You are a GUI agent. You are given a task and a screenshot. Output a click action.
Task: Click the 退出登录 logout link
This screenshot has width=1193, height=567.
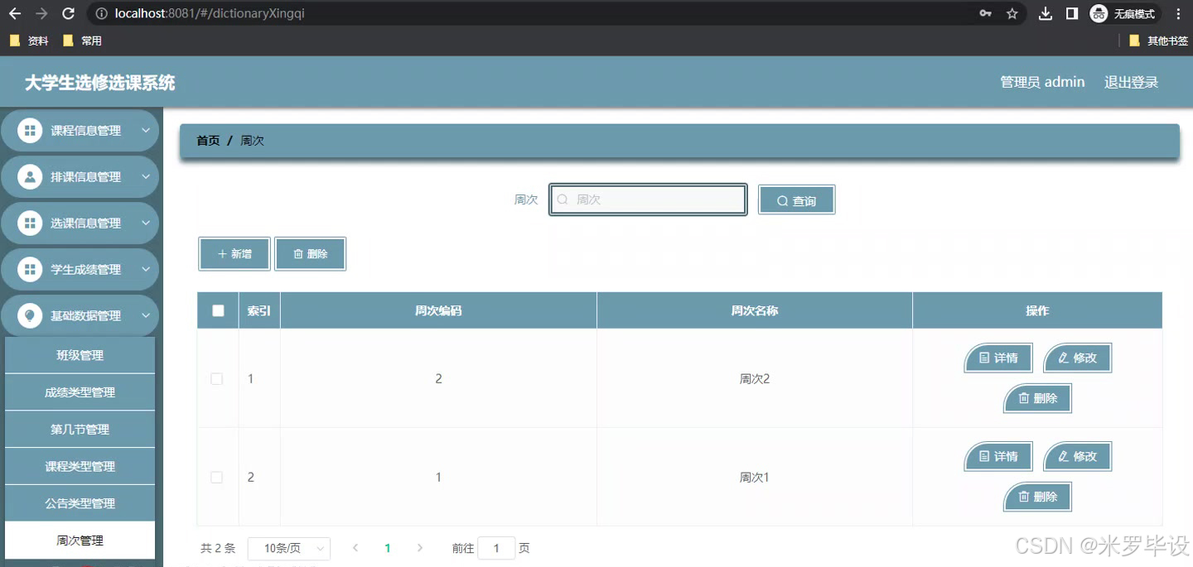[1131, 82]
